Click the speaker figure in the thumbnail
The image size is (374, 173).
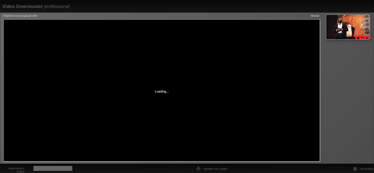pos(340,28)
